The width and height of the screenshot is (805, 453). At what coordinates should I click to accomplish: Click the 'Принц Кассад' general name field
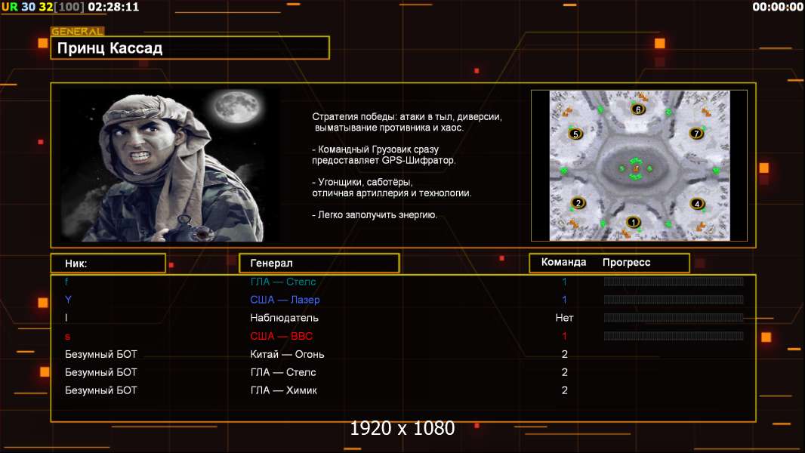click(190, 48)
